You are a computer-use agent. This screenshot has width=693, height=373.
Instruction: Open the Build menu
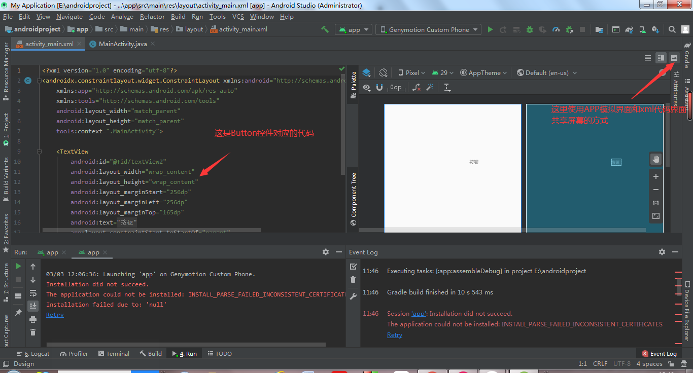[178, 16]
